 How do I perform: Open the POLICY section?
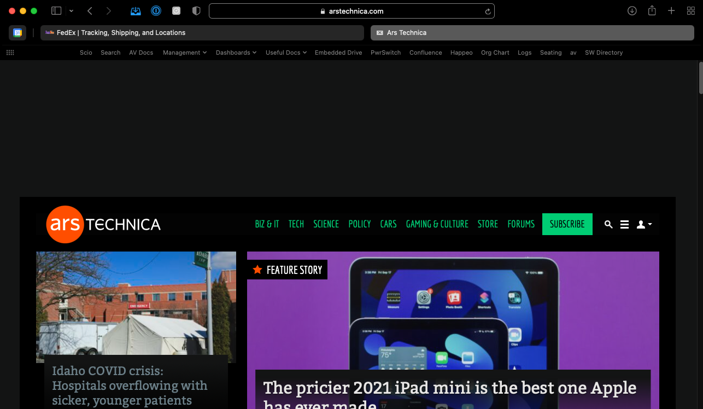[360, 224]
